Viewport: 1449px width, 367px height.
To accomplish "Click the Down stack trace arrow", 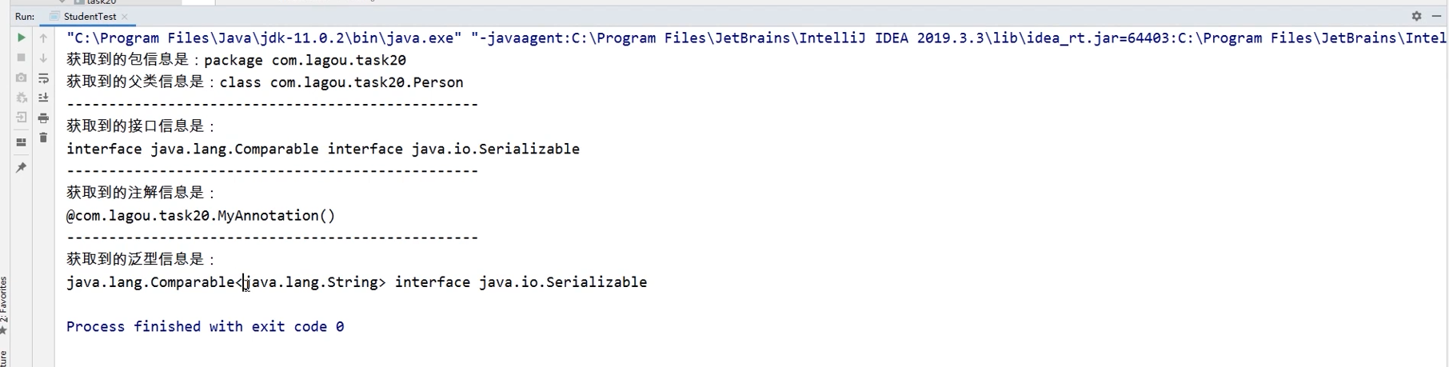I will tap(44, 58).
